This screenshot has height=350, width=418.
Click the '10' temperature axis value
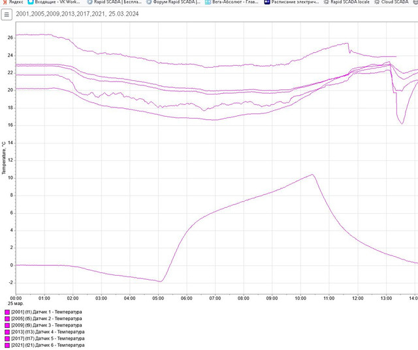(x=10, y=178)
